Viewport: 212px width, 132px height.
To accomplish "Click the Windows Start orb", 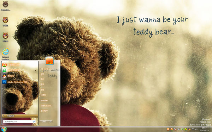I will pos(4,129).
